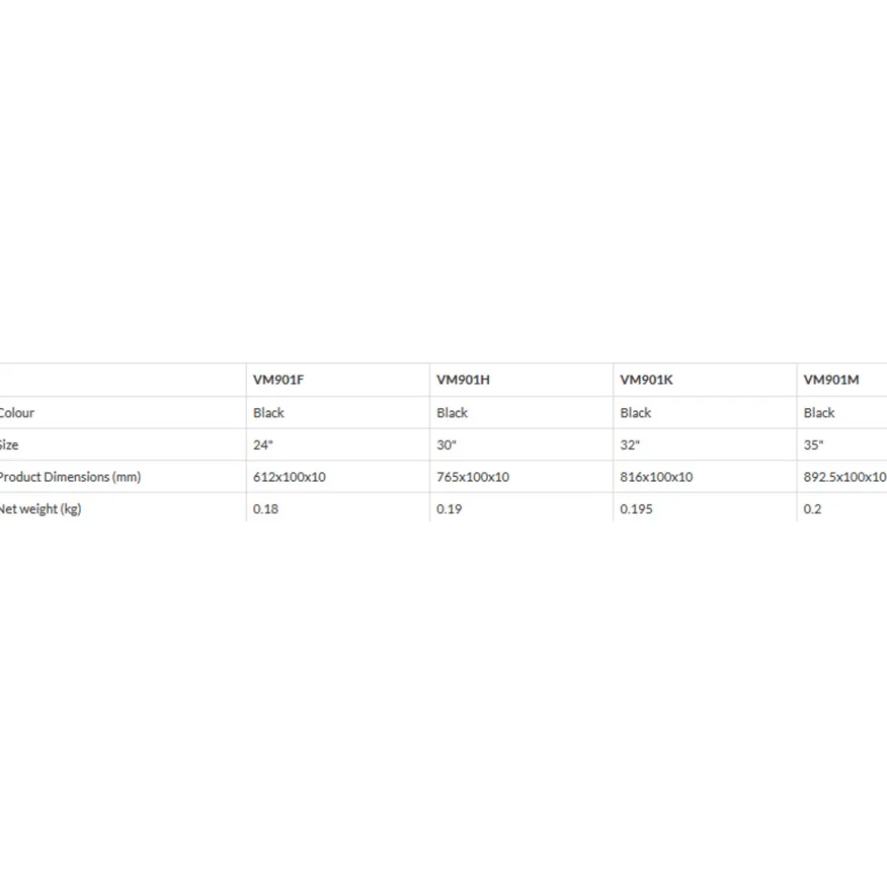The width and height of the screenshot is (887, 887).
Task: Click the Colour row label
Action: click(x=17, y=413)
